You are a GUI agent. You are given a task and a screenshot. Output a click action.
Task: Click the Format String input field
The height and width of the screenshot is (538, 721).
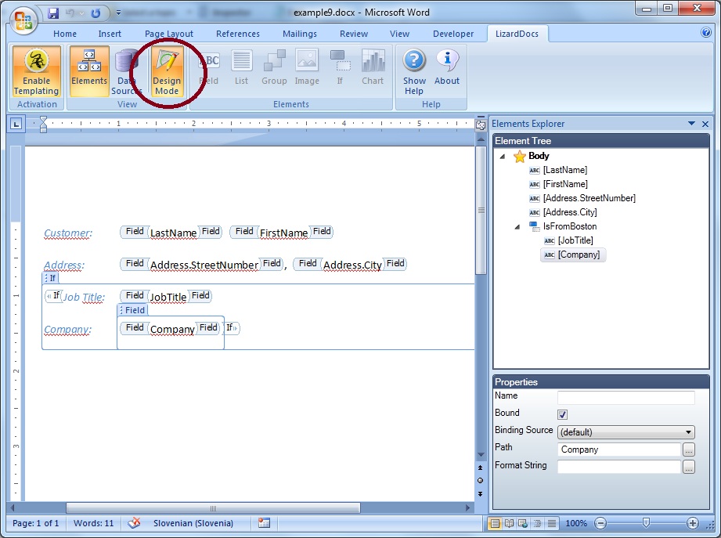point(619,467)
